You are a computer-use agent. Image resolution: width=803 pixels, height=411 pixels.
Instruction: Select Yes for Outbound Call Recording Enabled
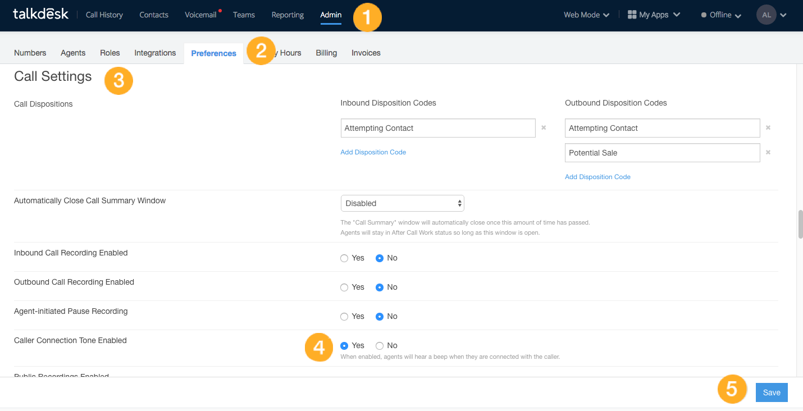[344, 287]
